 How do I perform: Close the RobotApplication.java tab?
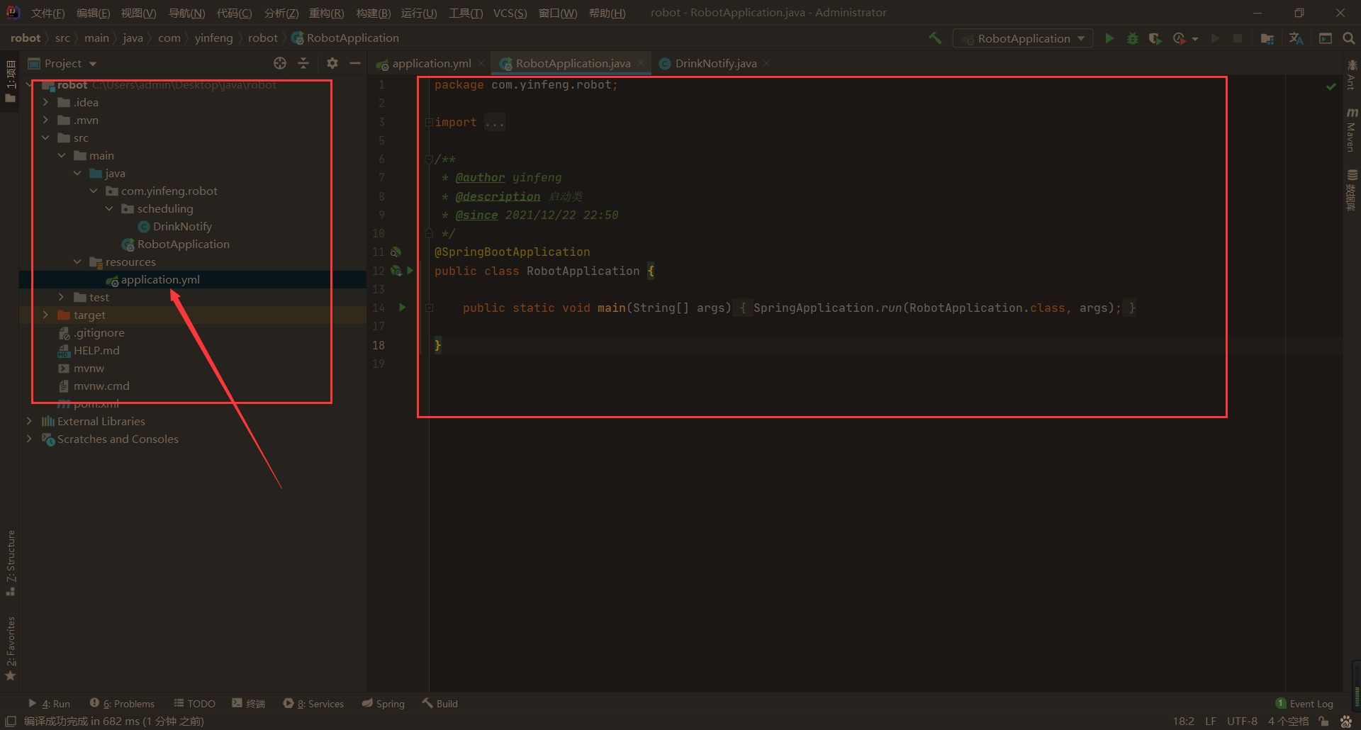(x=641, y=63)
